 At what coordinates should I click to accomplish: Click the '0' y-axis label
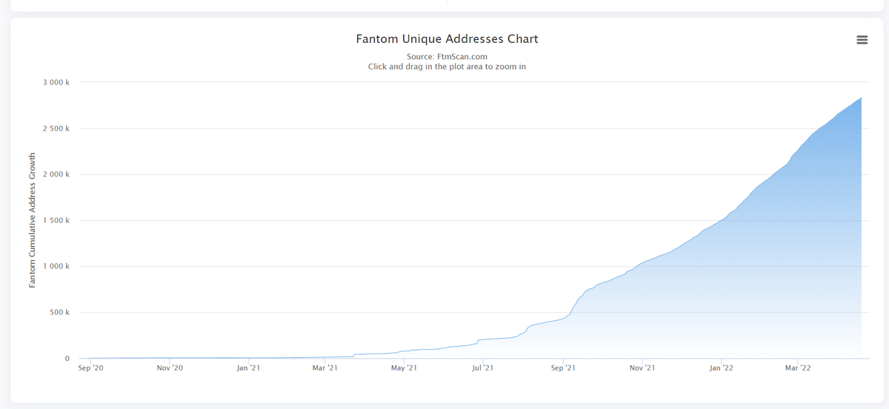(67, 358)
